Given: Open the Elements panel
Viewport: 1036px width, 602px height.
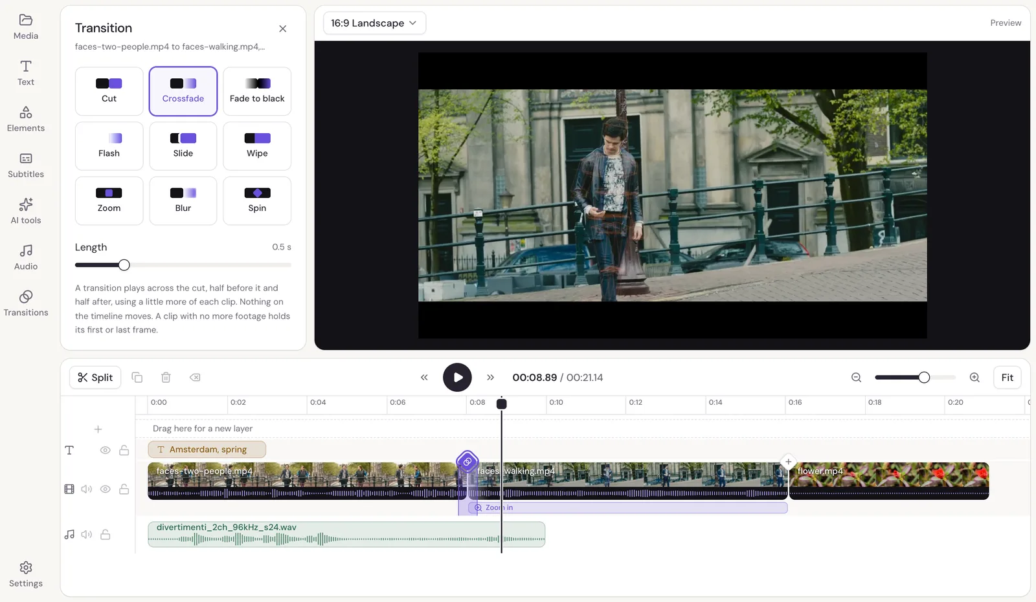Looking at the screenshot, I should [x=26, y=120].
